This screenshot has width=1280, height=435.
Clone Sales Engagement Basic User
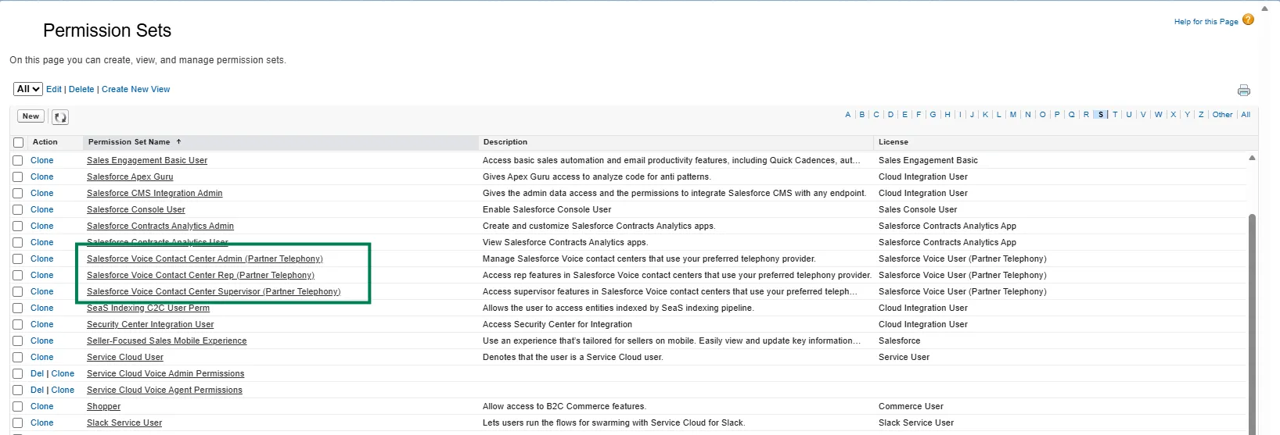pyautogui.click(x=42, y=160)
